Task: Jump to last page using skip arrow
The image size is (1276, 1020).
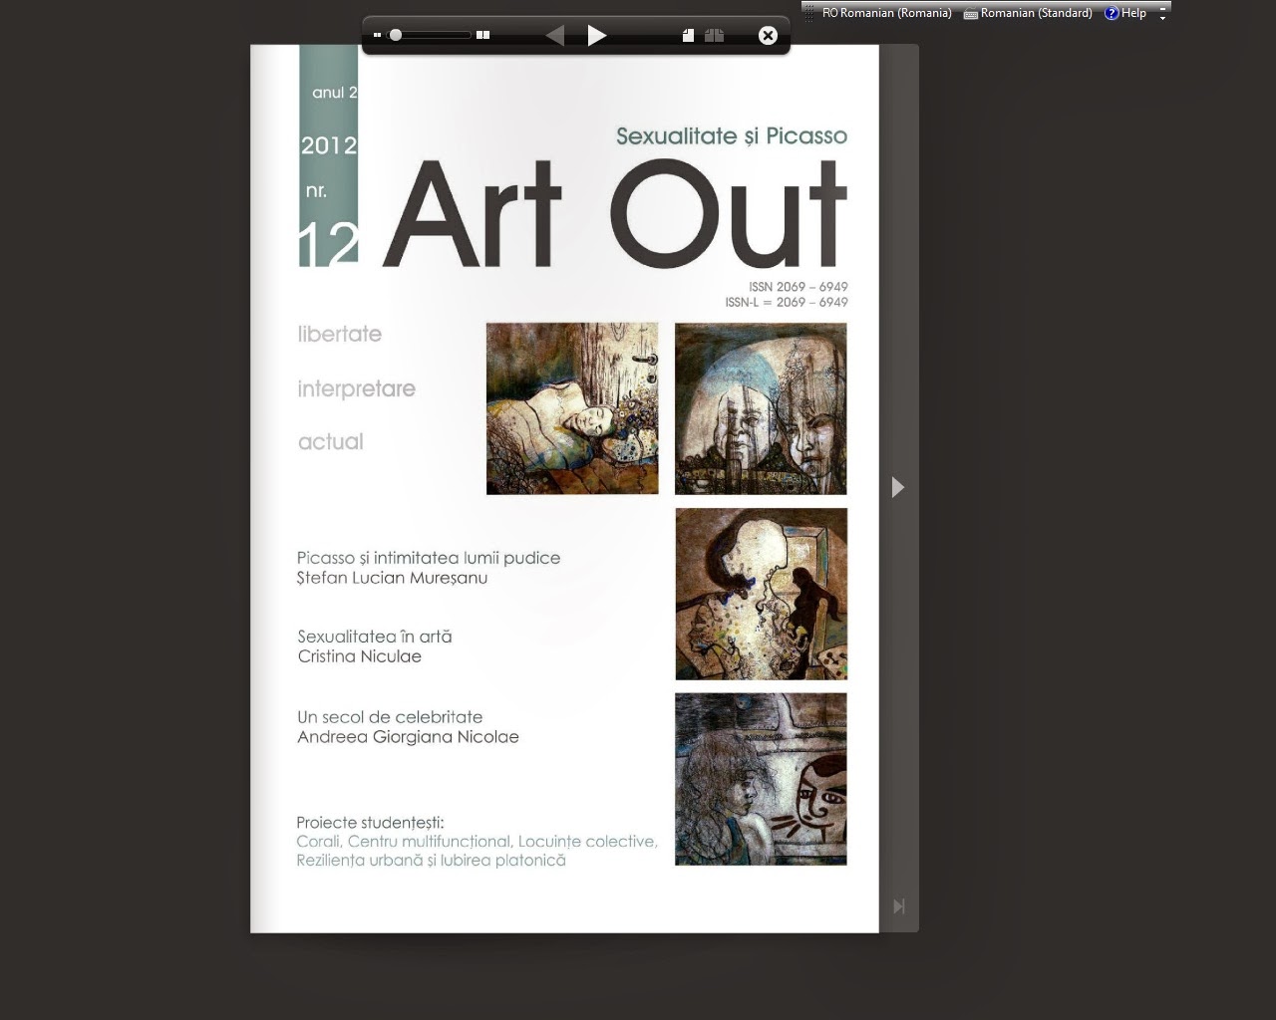Action: (x=899, y=906)
